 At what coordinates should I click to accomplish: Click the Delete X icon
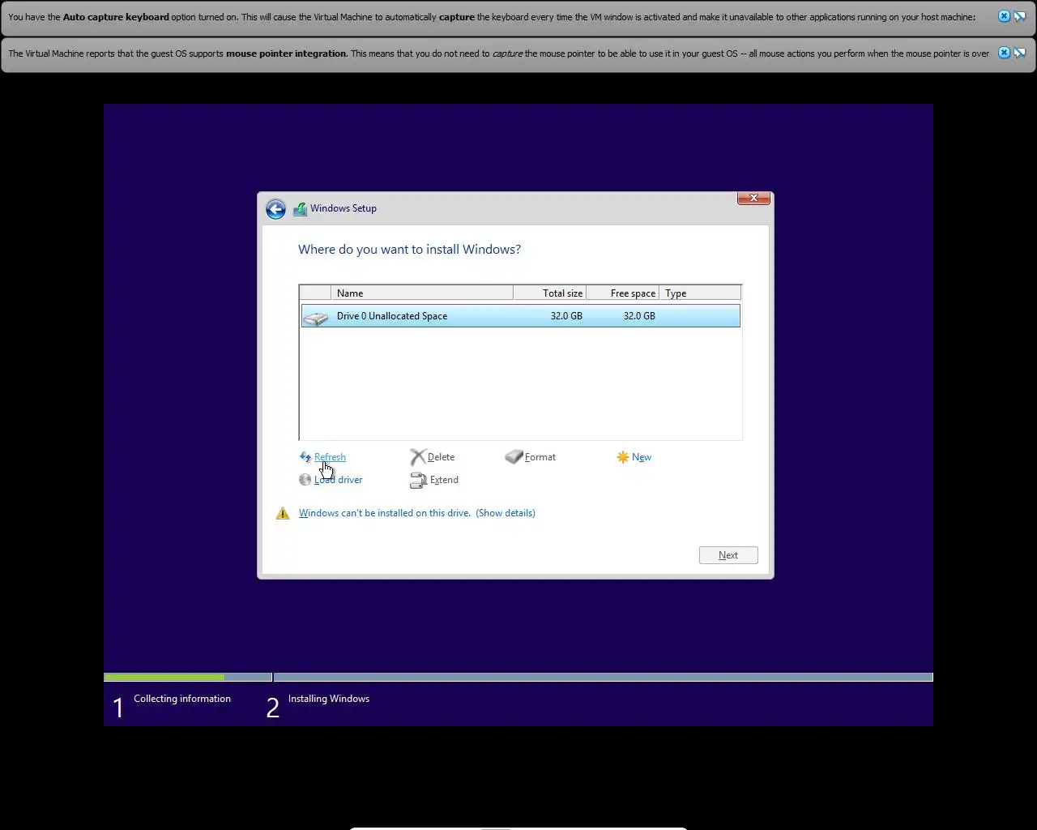click(x=417, y=457)
